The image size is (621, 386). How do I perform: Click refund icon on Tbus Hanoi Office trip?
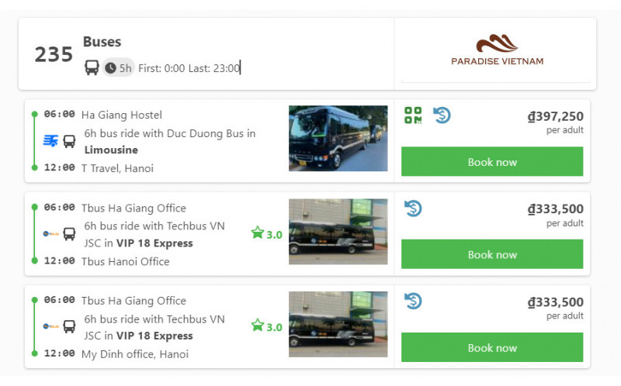413,208
